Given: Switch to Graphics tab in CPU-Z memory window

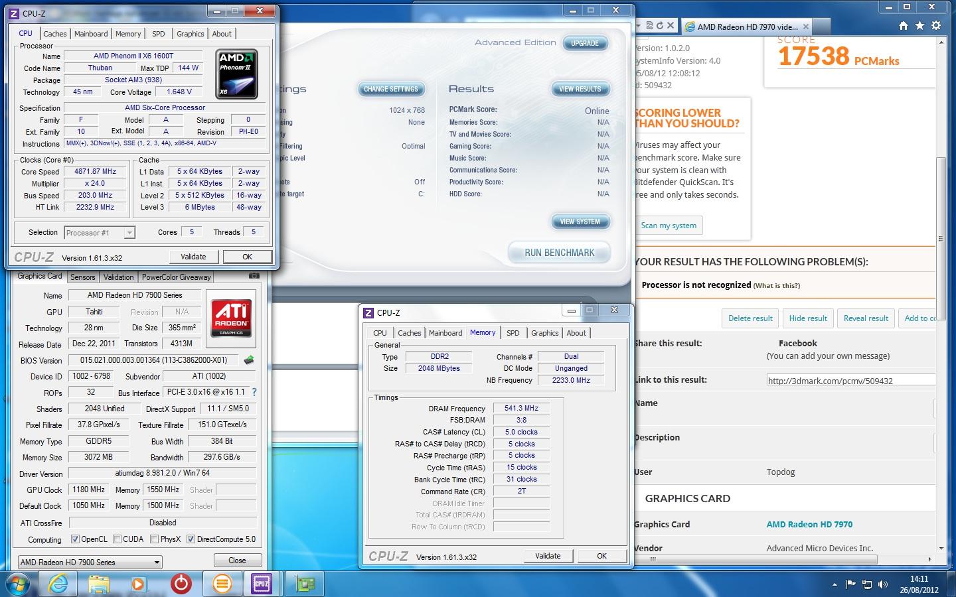Looking at the screenshot, I should click(545, 333).
